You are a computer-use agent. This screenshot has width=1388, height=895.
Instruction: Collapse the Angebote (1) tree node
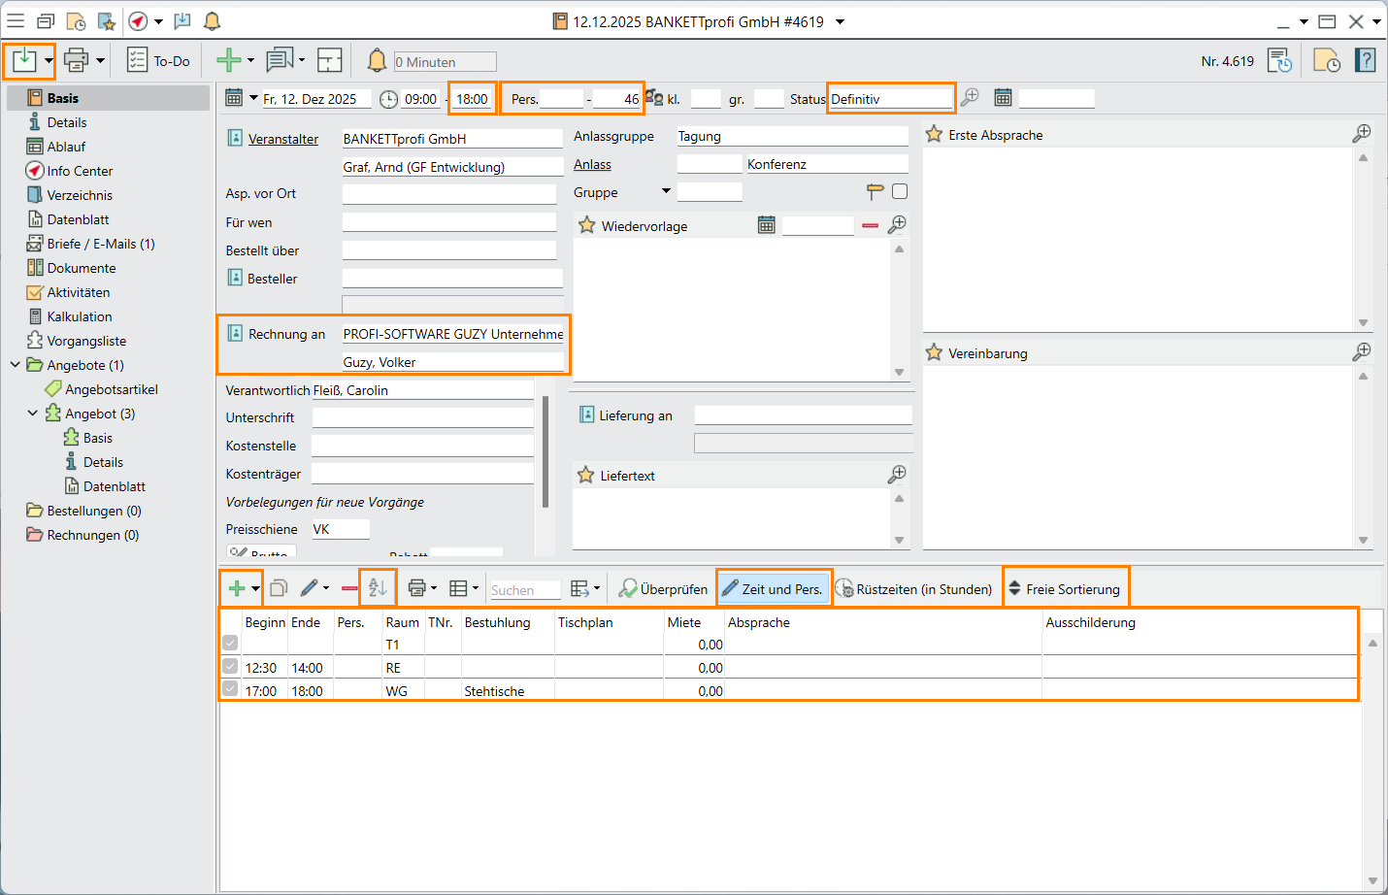(16, 365)
